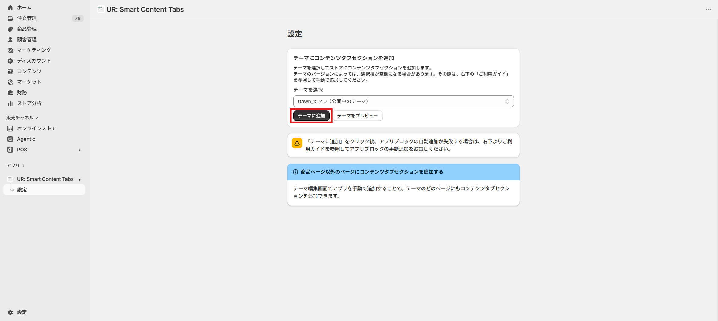
Task: Click the ディスカウント percent badge icon
Action: (10, 61)
